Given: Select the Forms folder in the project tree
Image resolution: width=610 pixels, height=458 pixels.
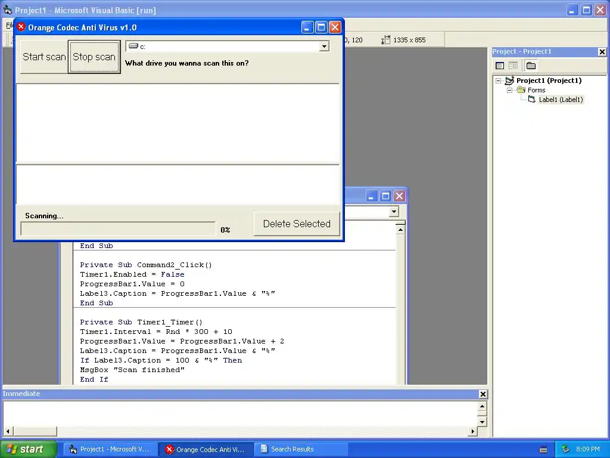Looking at the screenshot, I should coord(537,90).
